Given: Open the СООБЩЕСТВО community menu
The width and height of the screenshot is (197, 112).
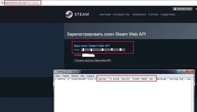Looking at the screenshot, I should (121, 15).
